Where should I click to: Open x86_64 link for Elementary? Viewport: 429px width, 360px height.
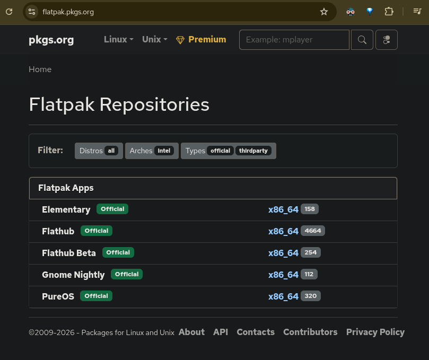pos(283,209)
